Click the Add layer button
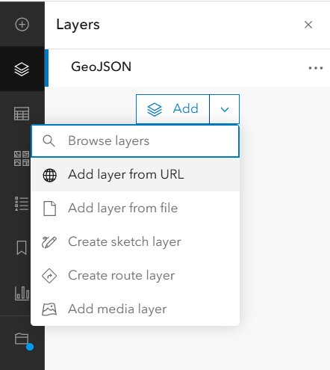 [172, 109]
